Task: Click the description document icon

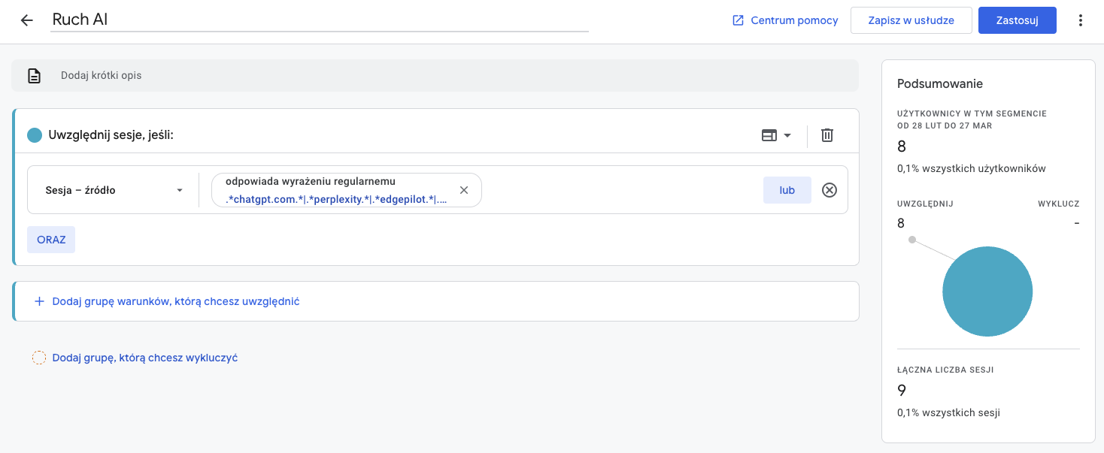Action: click(34, 75)
